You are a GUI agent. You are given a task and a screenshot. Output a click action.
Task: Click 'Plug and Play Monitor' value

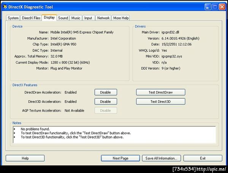(66, 68)
